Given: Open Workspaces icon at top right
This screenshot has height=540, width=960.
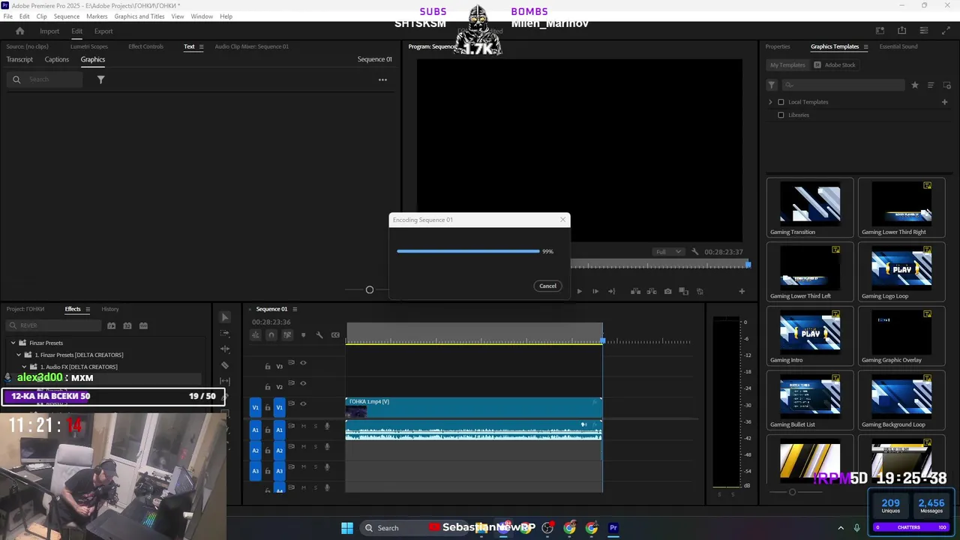Looking at the screenshot, I should click(880, 31).
